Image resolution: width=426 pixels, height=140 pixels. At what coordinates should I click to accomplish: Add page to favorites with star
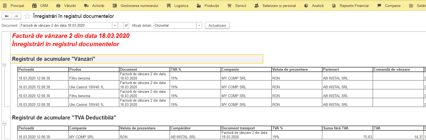[27, 16]
